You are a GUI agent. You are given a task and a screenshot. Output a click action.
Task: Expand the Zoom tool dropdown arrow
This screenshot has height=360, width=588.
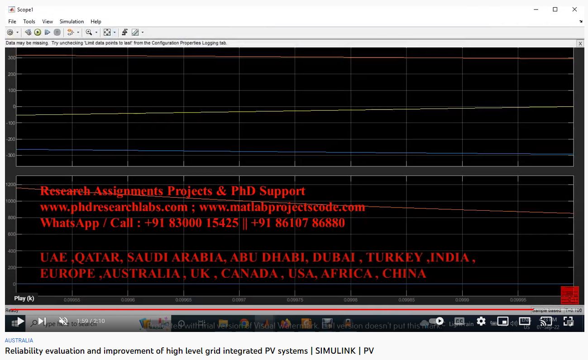[96, 33]
